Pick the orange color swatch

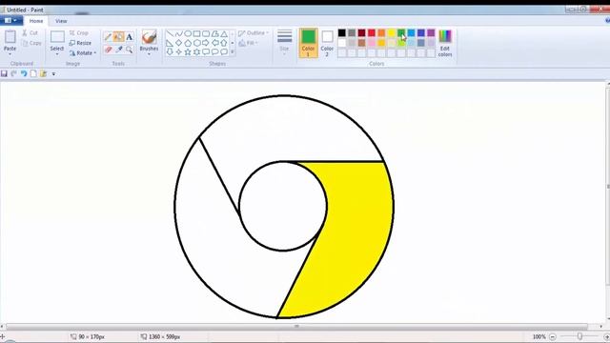click(x=381, y=33)
